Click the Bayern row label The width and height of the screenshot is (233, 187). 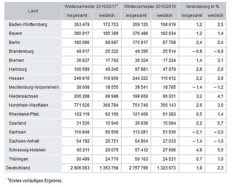pyautogui.click(x=15, y=33)
